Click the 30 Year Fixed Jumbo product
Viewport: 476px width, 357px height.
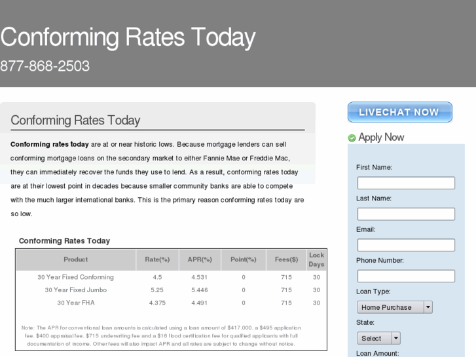(x=76, y=290)
